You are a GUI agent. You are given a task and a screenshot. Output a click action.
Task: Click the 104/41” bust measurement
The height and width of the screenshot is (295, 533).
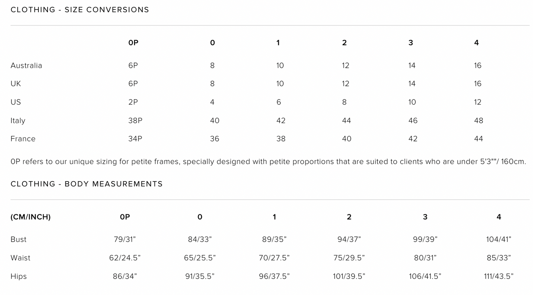coord(499,240)
